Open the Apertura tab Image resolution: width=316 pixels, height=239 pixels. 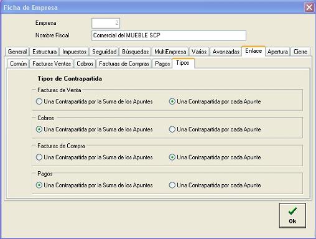[x=277, y=52]
